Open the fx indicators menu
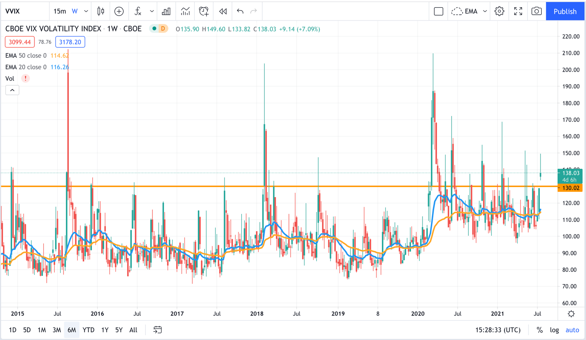 pos(138,11)
